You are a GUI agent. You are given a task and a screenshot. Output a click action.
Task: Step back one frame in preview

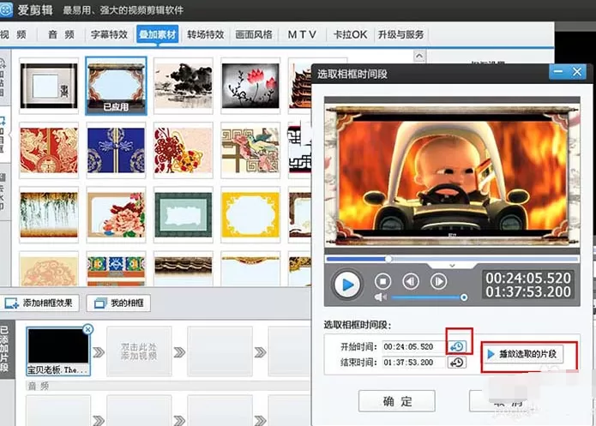[411, 282]
